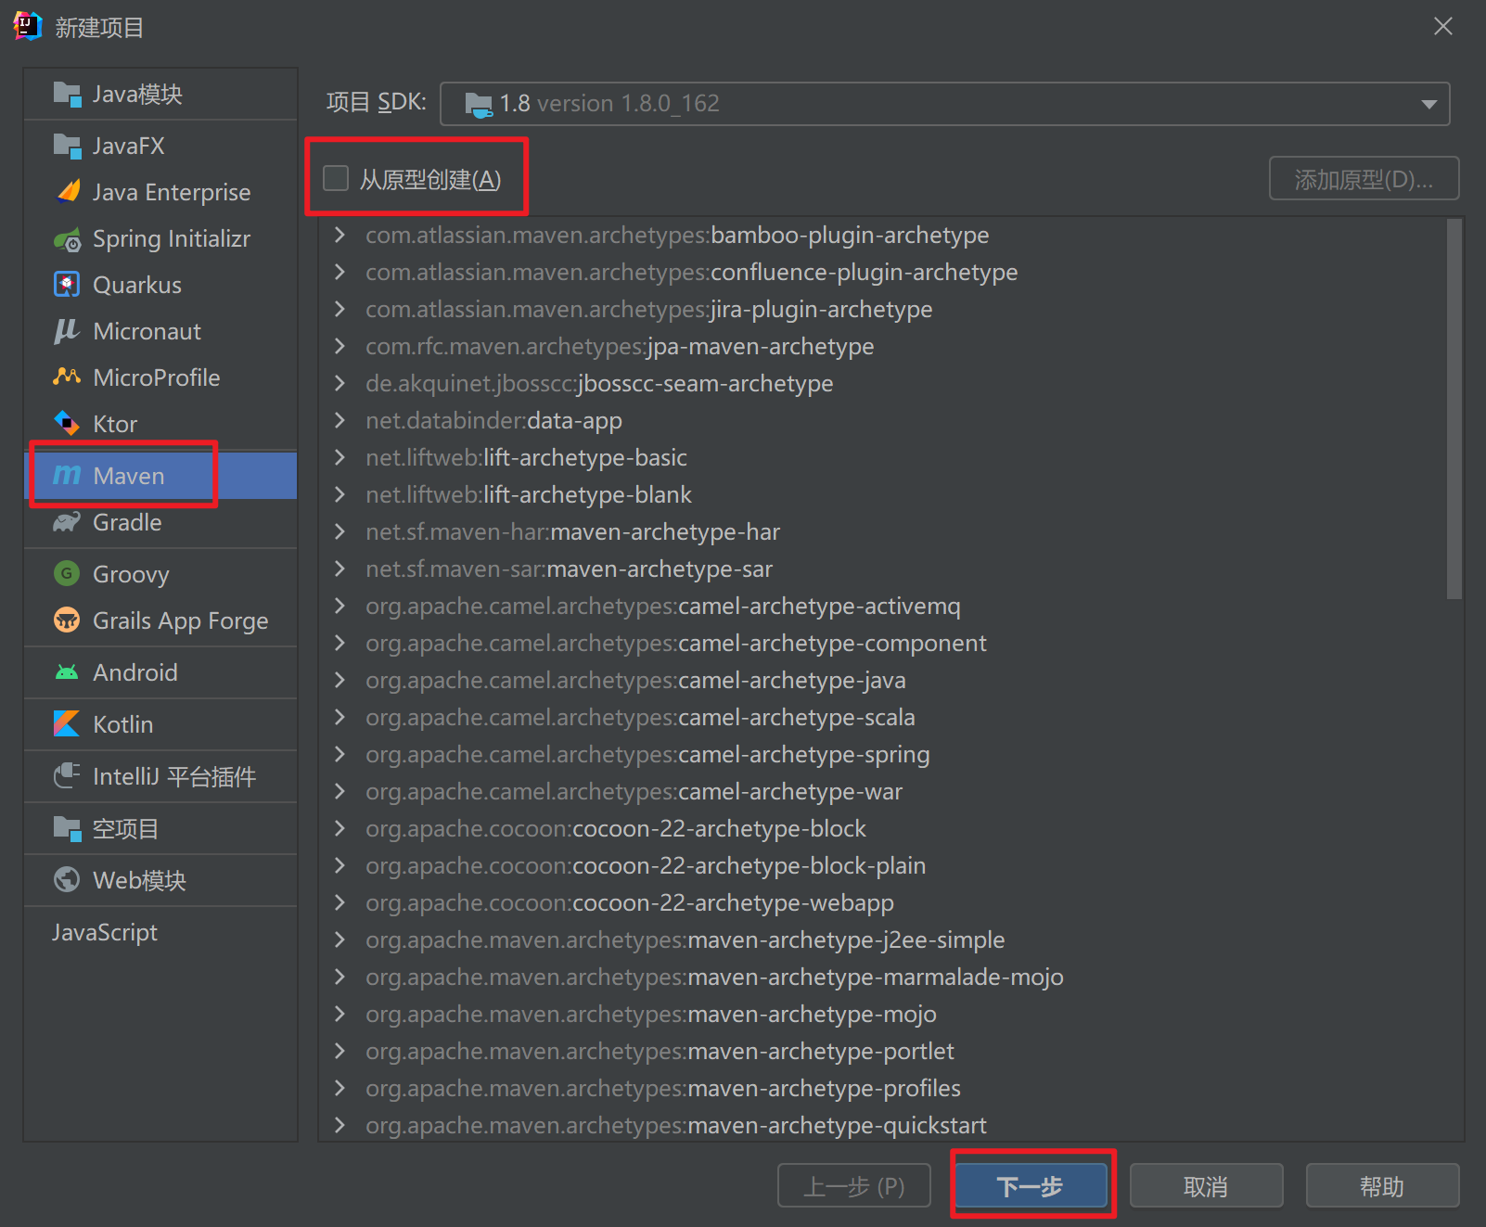Screen dimensions: 1486x1227
Task: Expand the jira-plugin-archetype node
Action: pyautogui.click(x=340, y=309)
